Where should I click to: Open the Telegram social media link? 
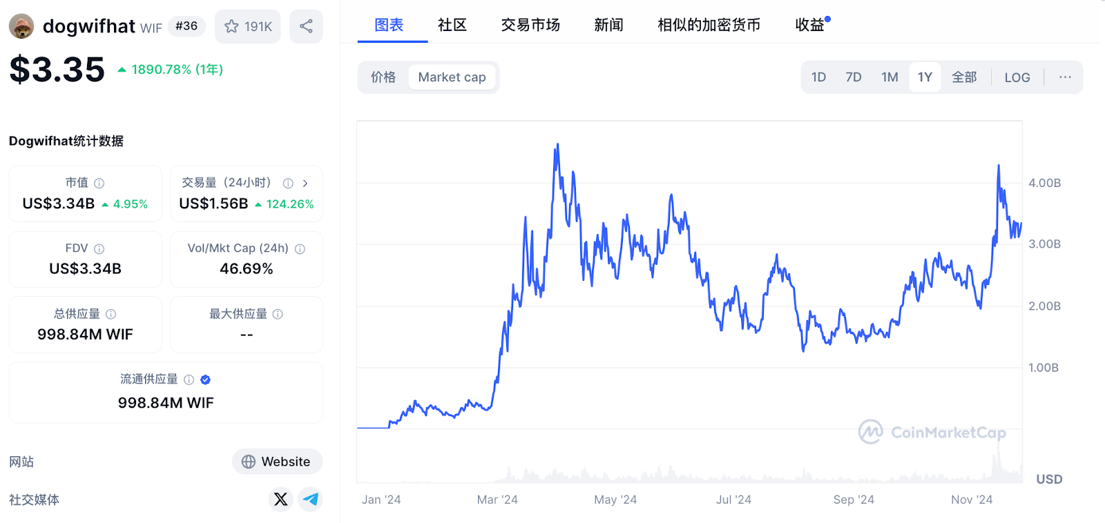pos(311,499)
